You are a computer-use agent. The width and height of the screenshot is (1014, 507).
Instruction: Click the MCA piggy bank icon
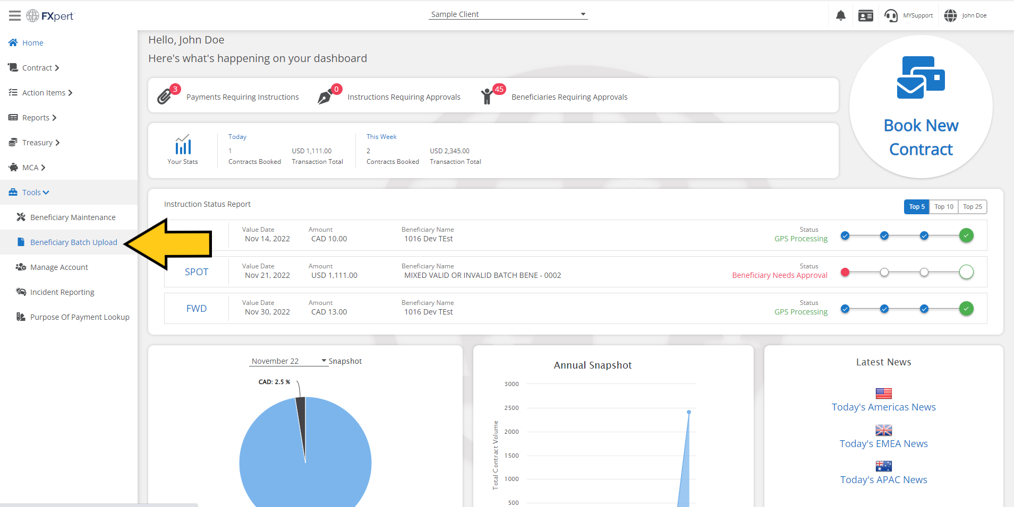[13, 167]
